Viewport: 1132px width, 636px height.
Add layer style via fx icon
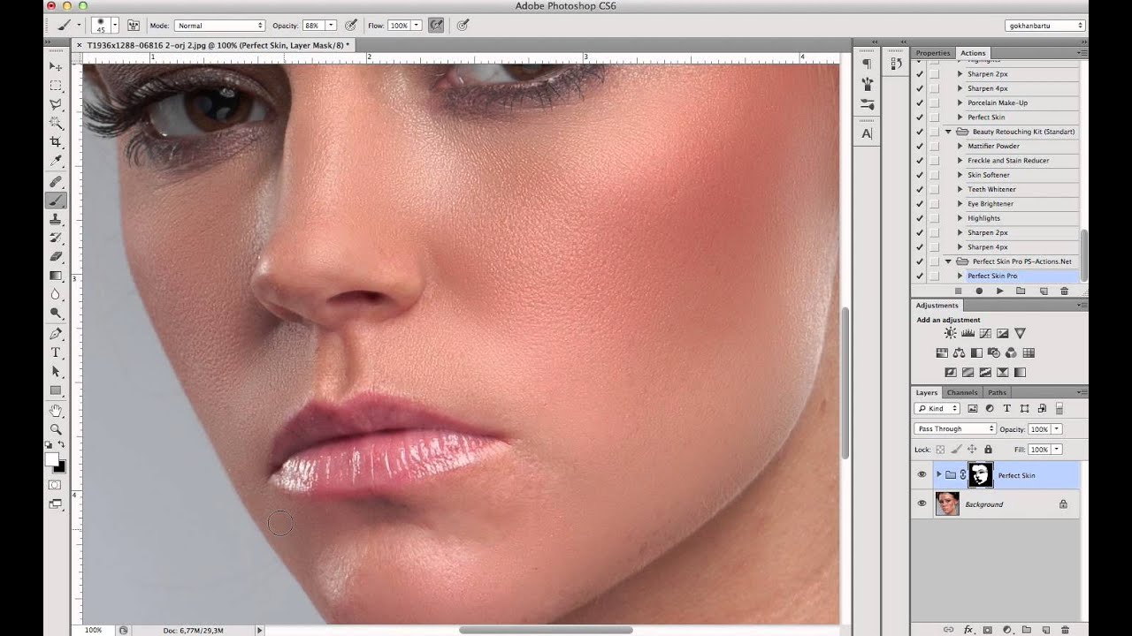[968, 630]
